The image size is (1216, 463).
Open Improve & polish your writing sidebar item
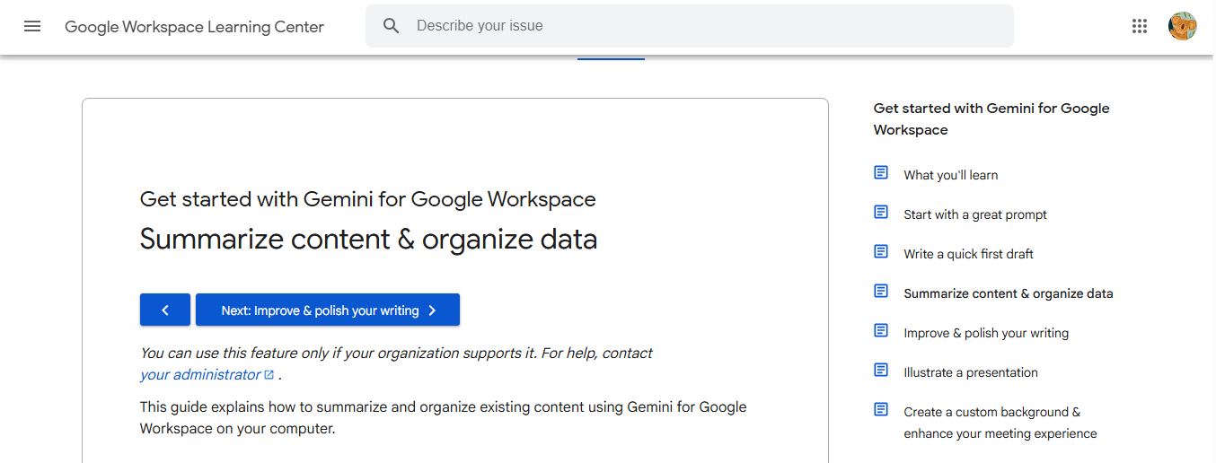[x=986, y=333]
